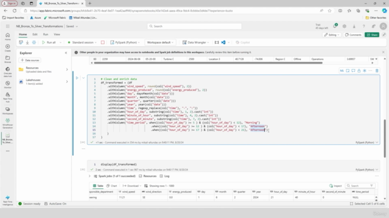This screenshot has width=389, height=218.
Task: Click the output table horizontal scrollbar
Action: coord(208,63)
